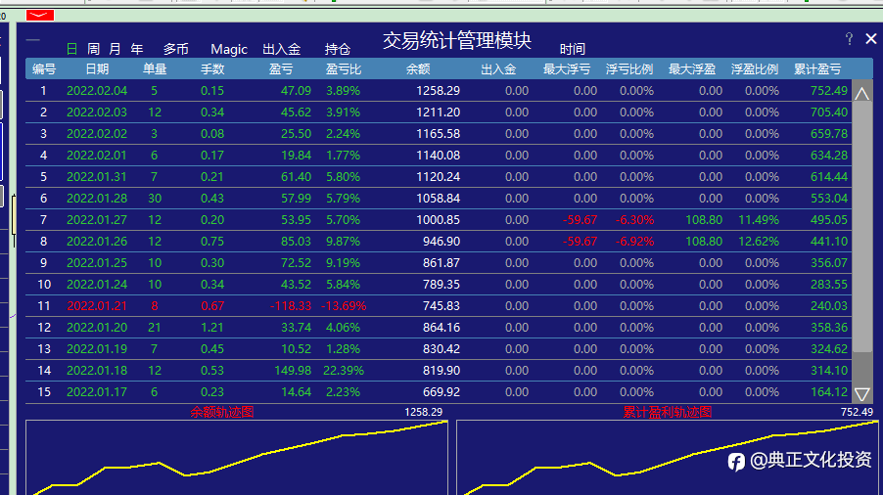Image resolution: width=883 pixels, height=495 pixels.
Task: Click the balance value 946.90
Action: (441, 242)
